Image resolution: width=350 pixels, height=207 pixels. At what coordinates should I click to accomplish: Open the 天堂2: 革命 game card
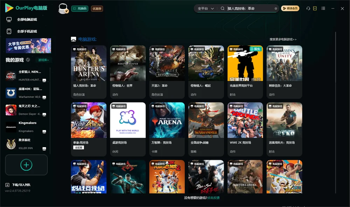167,72
